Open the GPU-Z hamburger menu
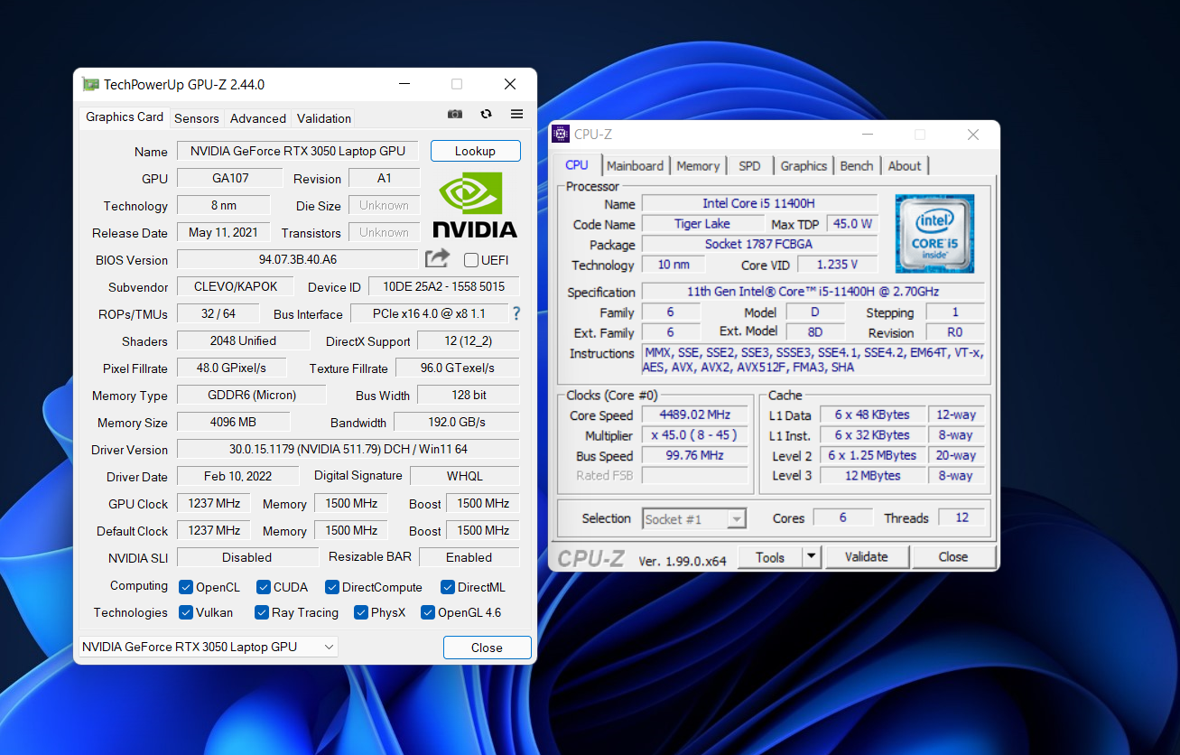Screen dimensions: 1180x755 pos(516,114)
